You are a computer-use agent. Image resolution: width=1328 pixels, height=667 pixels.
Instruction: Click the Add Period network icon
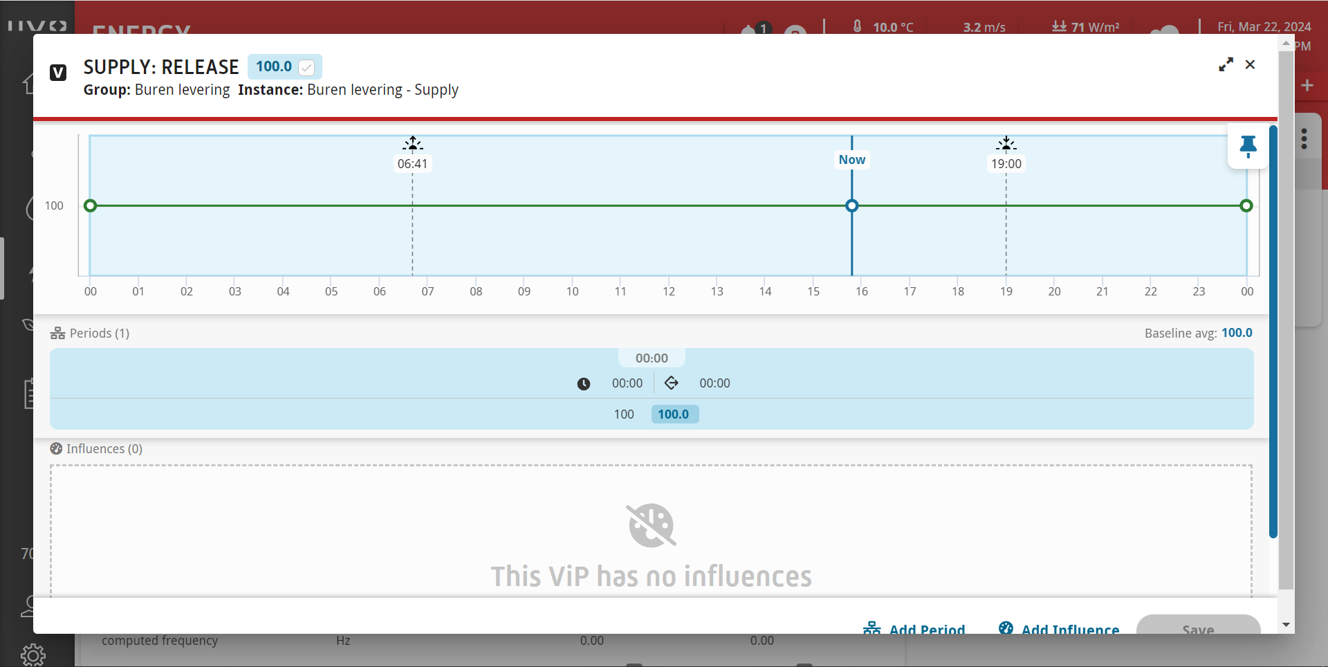pos(871,628)
